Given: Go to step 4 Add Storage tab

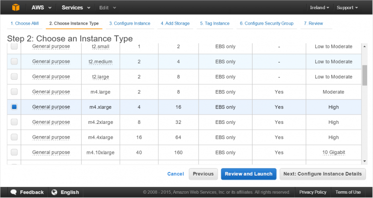Looking at the screenshot, I should point(175,23).
